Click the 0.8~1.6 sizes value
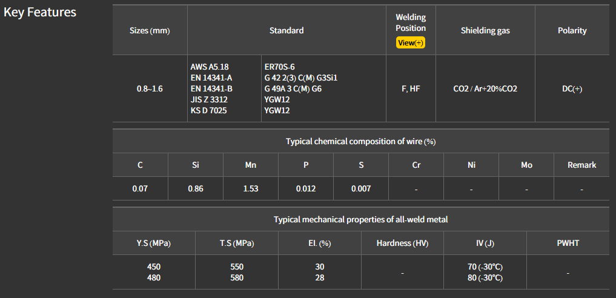 (150, 88)
